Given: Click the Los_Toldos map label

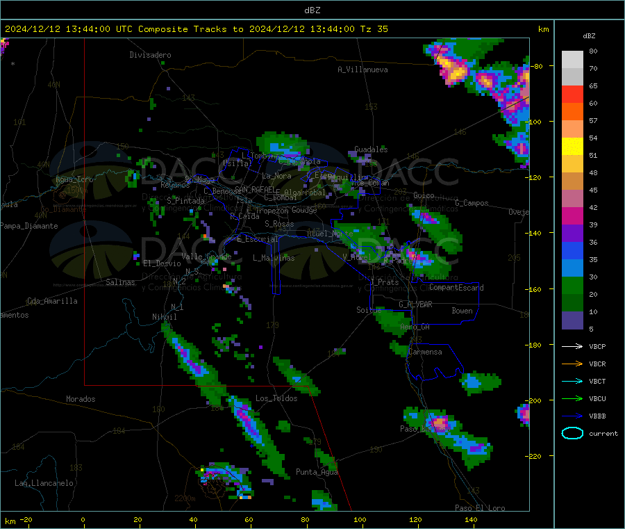Looking at the screenshot, I should 276,398.
